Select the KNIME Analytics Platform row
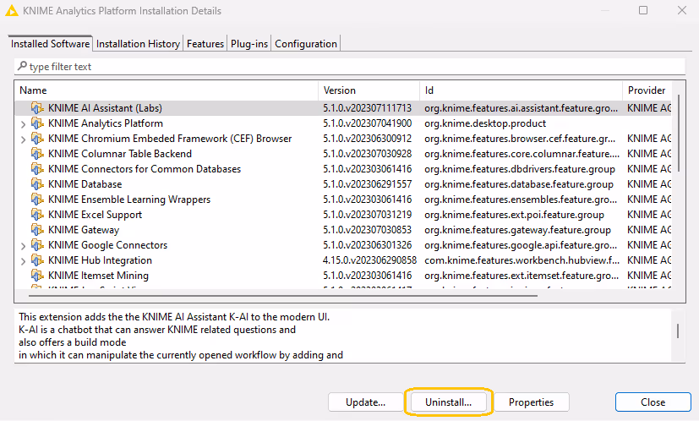The width and height of the screenshot is (699, 421). 343,123
